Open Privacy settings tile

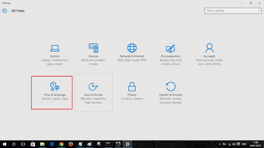pyautogui.click(x=132, y=91)
